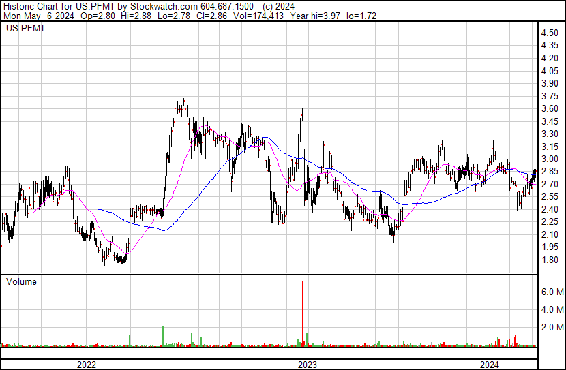
Task: Click the Historic Chart title text
Action: coord(27,5)
